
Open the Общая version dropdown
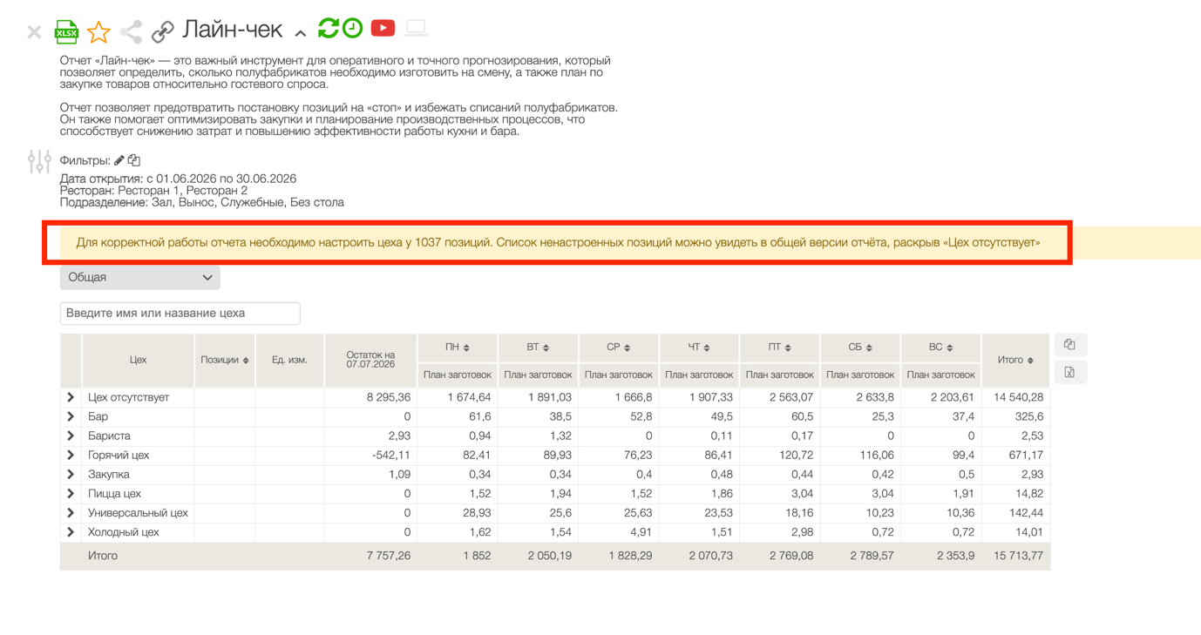tap(139, 277)
